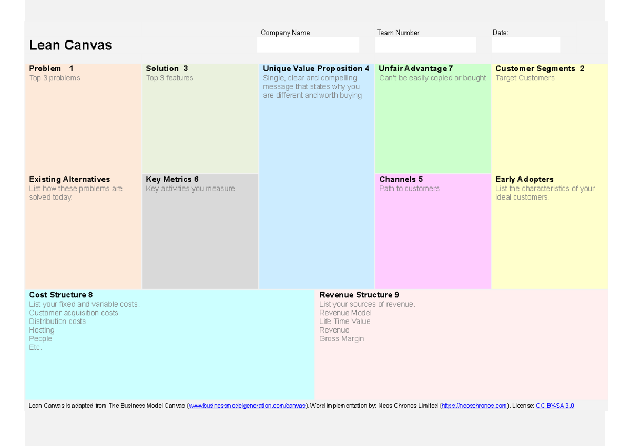
Task: Click the 'Target Customers' hint text
Action: tap(525, 78)
